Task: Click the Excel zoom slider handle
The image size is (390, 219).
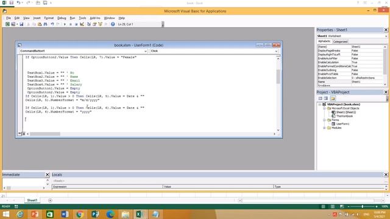Action: point(363,207)
